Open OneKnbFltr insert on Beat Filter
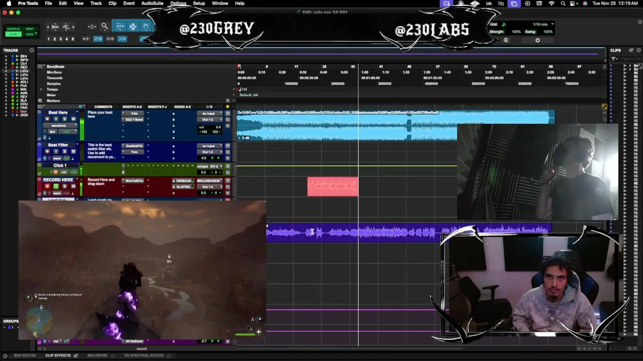Screen dimensions: 643x361 pos(133,146)
